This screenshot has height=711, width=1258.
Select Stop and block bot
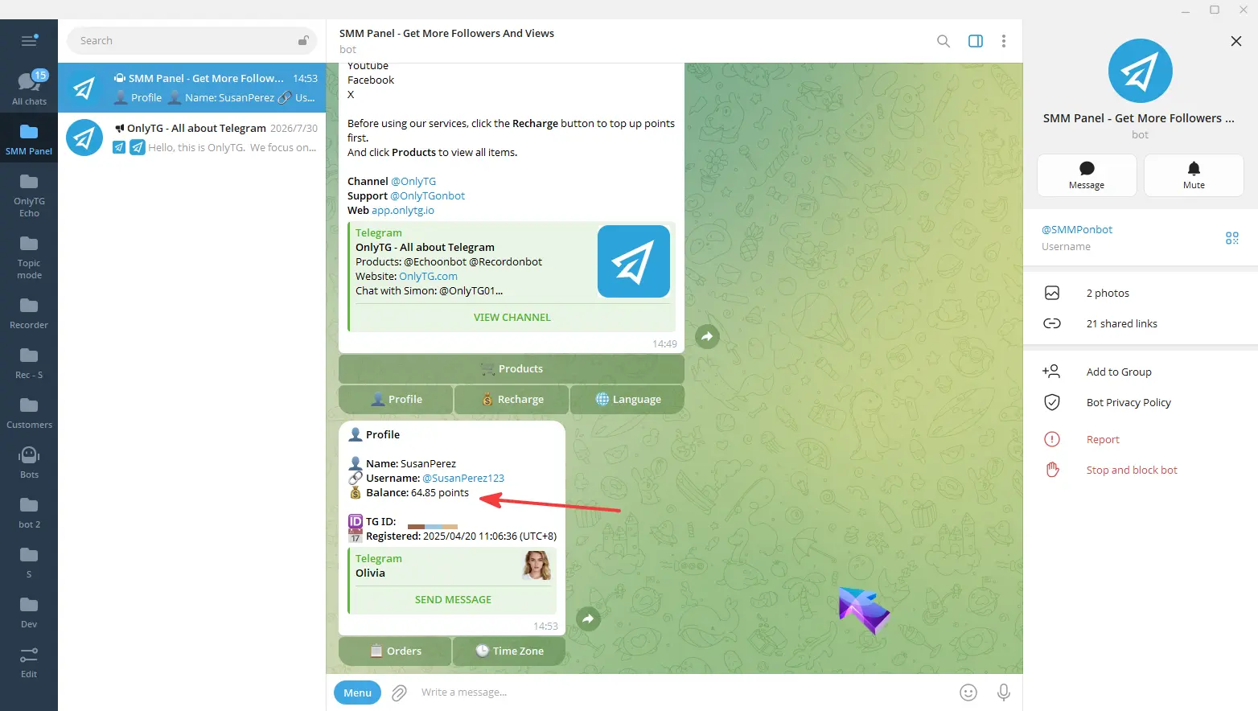(x=1141, y=470)
